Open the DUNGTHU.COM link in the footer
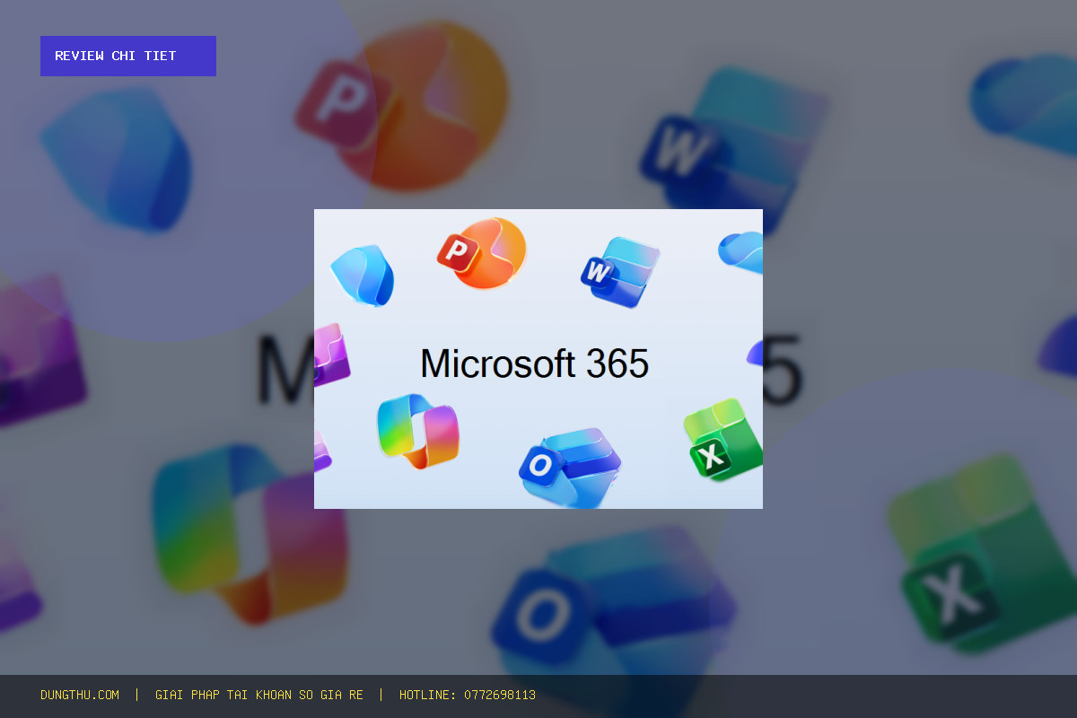The width and height of the screenshot is (1077, 718). [x=80, y=695]
